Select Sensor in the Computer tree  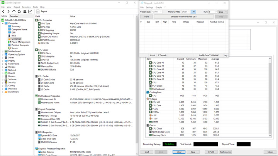(x=14, y=48)
